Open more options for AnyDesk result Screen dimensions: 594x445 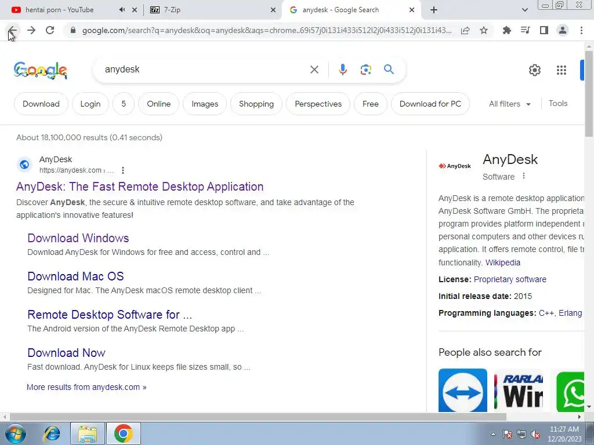(123, 170)
